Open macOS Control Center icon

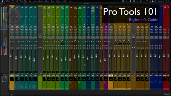[153, 1]
